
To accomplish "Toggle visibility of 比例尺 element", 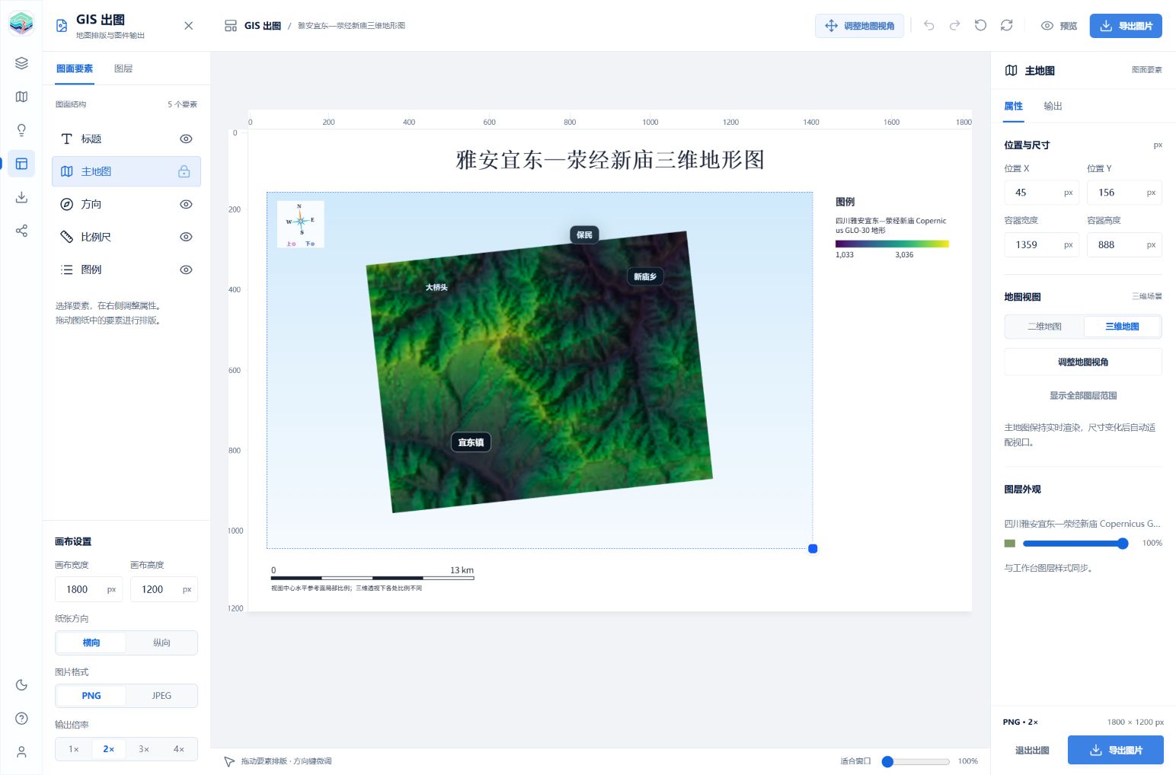I will [x=186, y=237].
